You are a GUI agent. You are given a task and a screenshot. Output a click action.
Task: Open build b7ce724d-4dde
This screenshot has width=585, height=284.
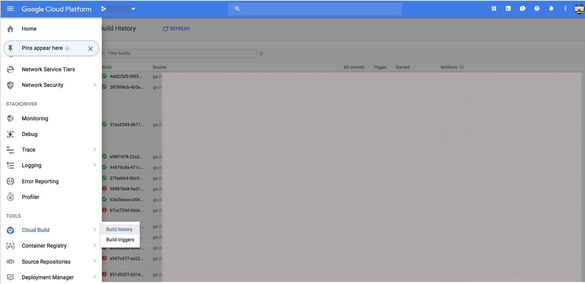126,210
